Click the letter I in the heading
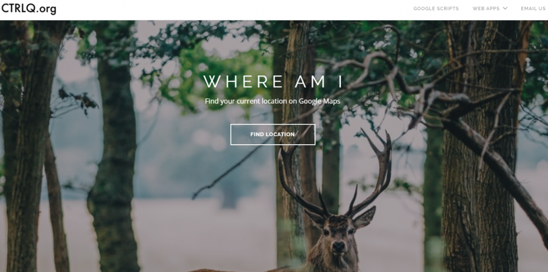 point(339,82)
